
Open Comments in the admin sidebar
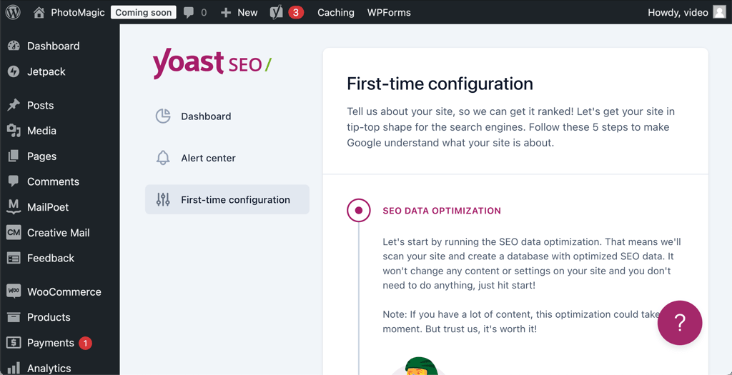(x=53, y=181)
